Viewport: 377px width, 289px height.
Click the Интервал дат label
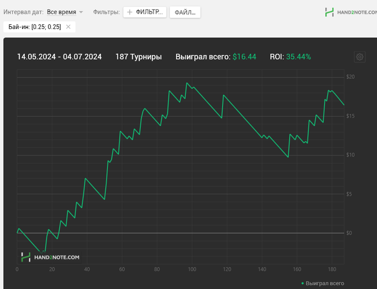pos(24,12)
